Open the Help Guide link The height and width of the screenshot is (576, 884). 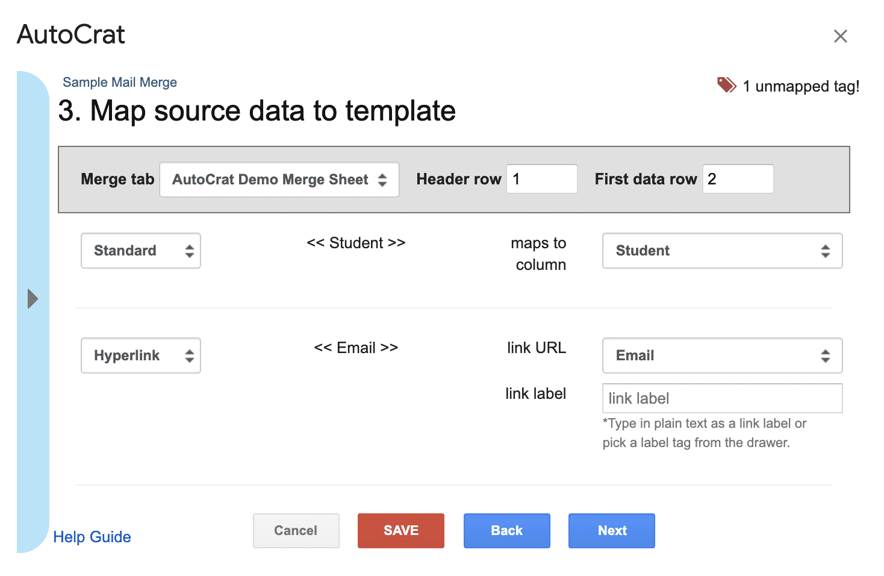click(92, 537)
